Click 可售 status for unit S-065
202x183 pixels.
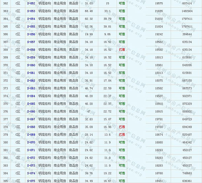pyautogui.click(x=122, y=104)
